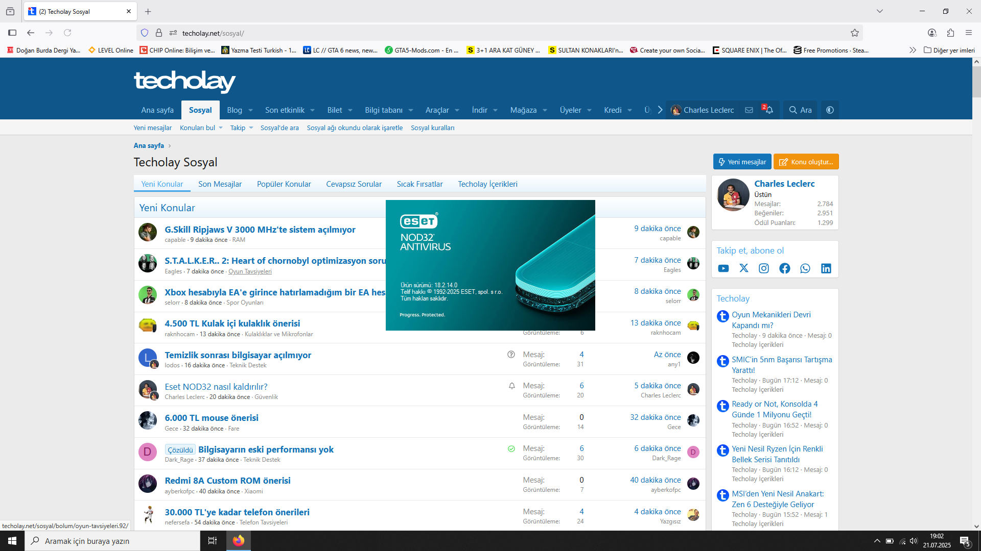Open the G.Skill Ripjaws V 3000 MHz topic

click(x=260, y=230)
